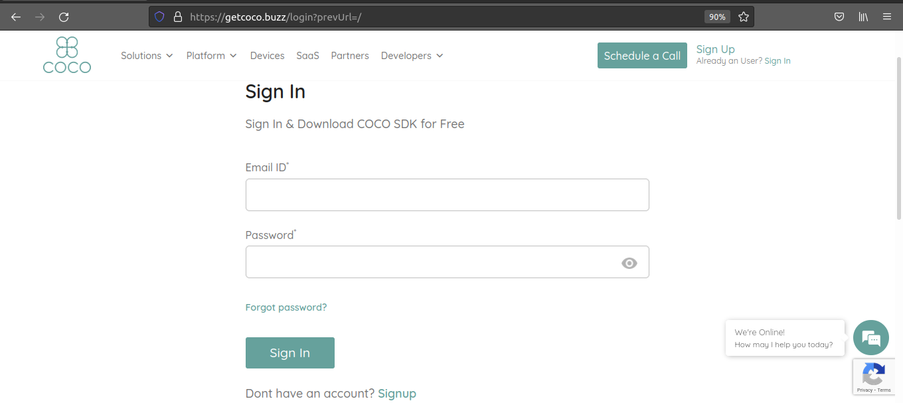Expand the Platform dropdown menu
The image size is (903, 403).
[x=211, y=56]
